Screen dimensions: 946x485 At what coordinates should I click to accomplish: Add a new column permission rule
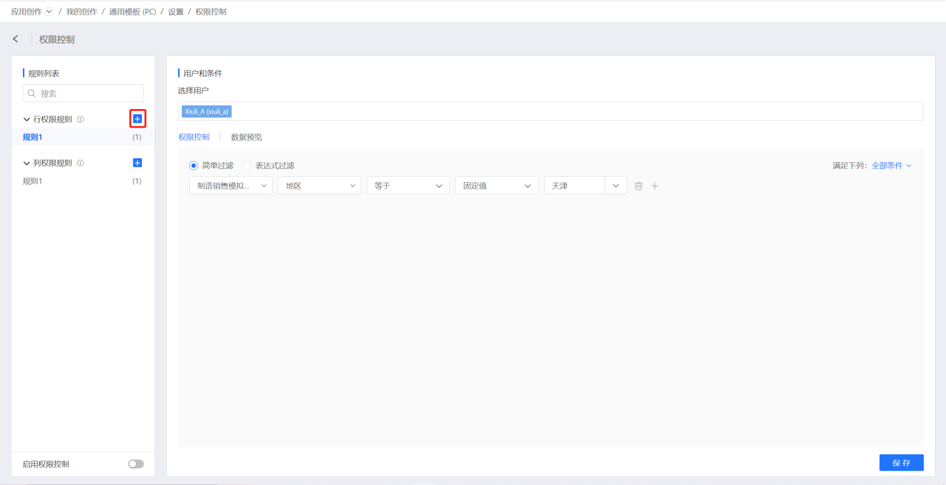click(x=137, y=163)
